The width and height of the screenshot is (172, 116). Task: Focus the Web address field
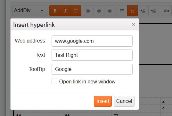(92, 41)
